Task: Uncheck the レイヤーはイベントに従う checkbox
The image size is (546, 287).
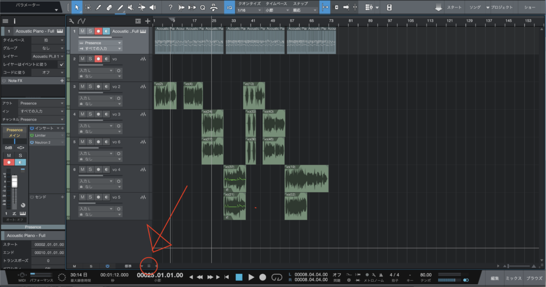Action: click(x=61, y=64)
